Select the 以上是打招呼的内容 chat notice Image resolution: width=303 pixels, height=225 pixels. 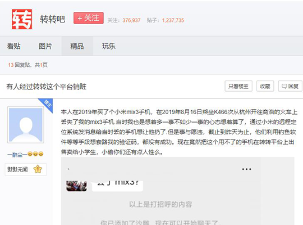coord(160,204)
